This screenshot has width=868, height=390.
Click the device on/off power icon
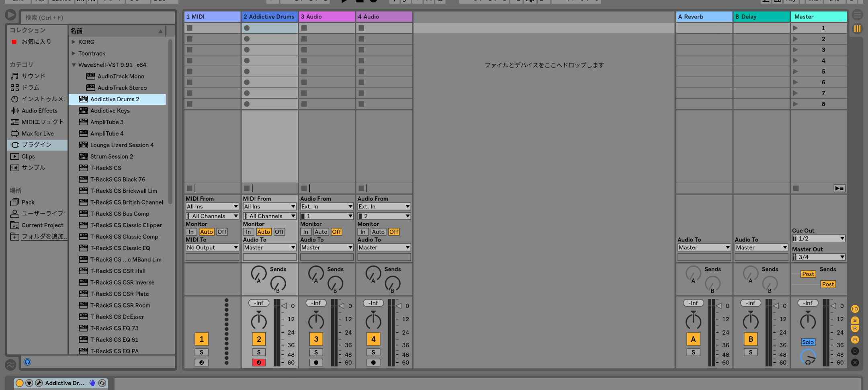tap(19, 383)
